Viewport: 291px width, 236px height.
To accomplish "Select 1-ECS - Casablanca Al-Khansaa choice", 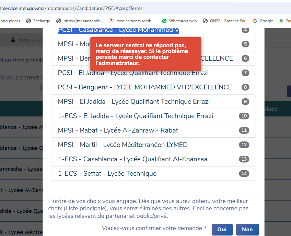I will coord(132,159).
